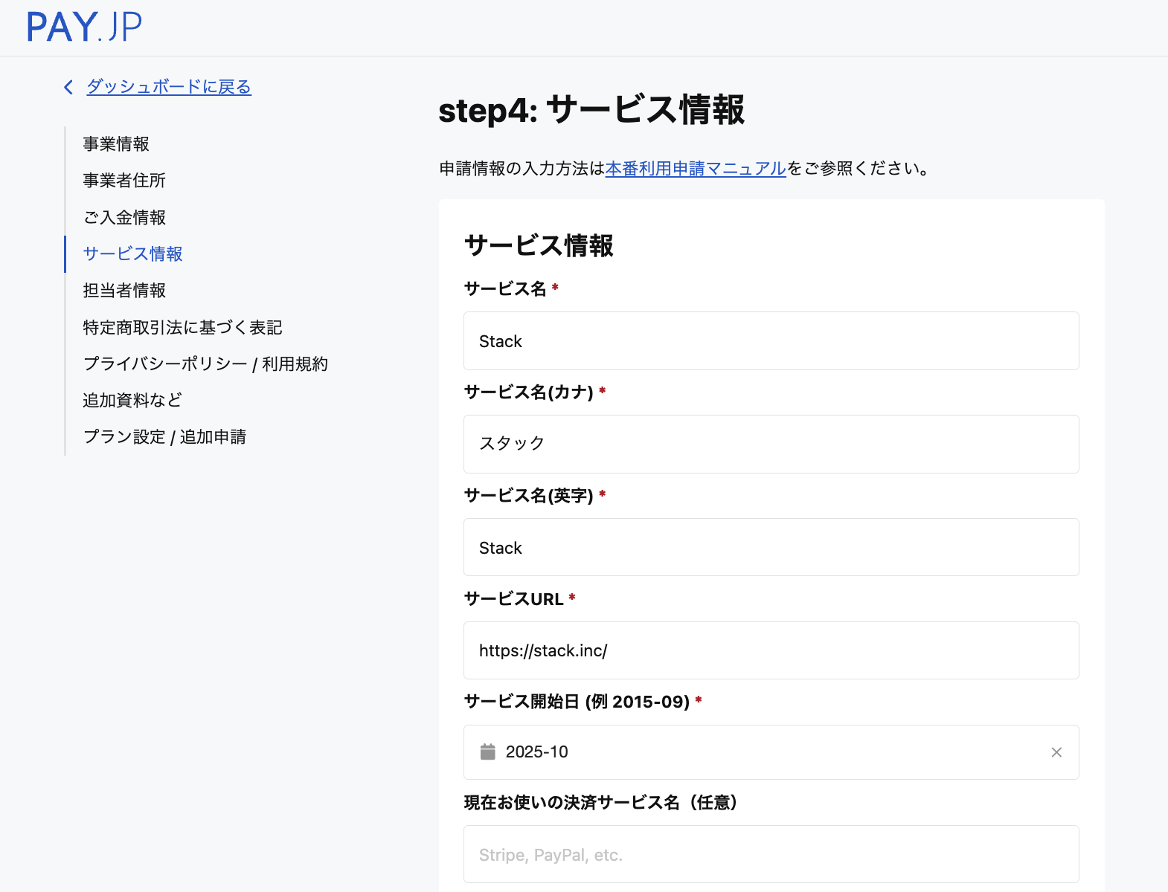1168x892 pixels.
Task: Return via ダッシュボードに戻る link
Action: (x=169, y=87)
